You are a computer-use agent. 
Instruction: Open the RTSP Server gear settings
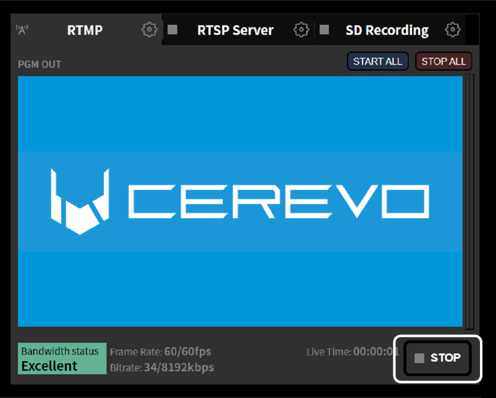[301, 30]
